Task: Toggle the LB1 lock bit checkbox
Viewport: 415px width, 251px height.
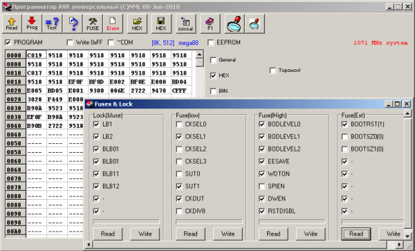Action: pyautogui.click(x=96, y=124)
